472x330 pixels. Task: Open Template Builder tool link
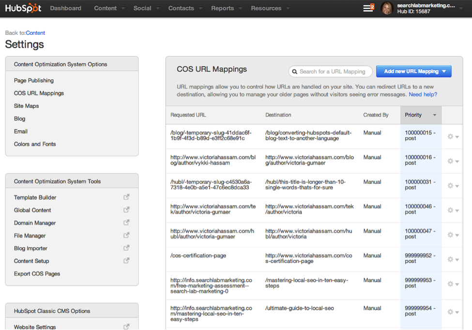click(35, 197)
